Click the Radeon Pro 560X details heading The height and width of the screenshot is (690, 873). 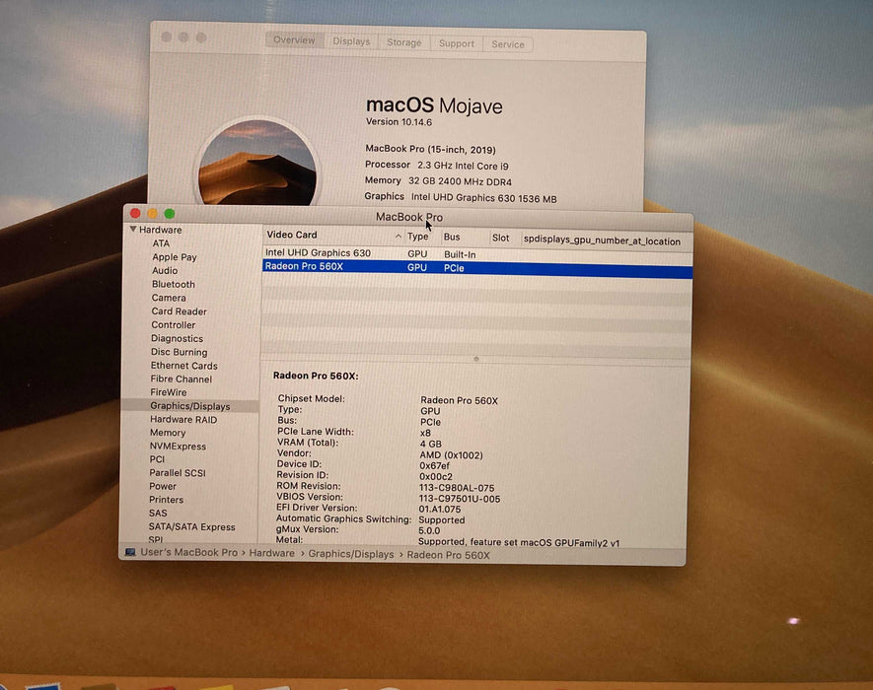tap(316, 376)
